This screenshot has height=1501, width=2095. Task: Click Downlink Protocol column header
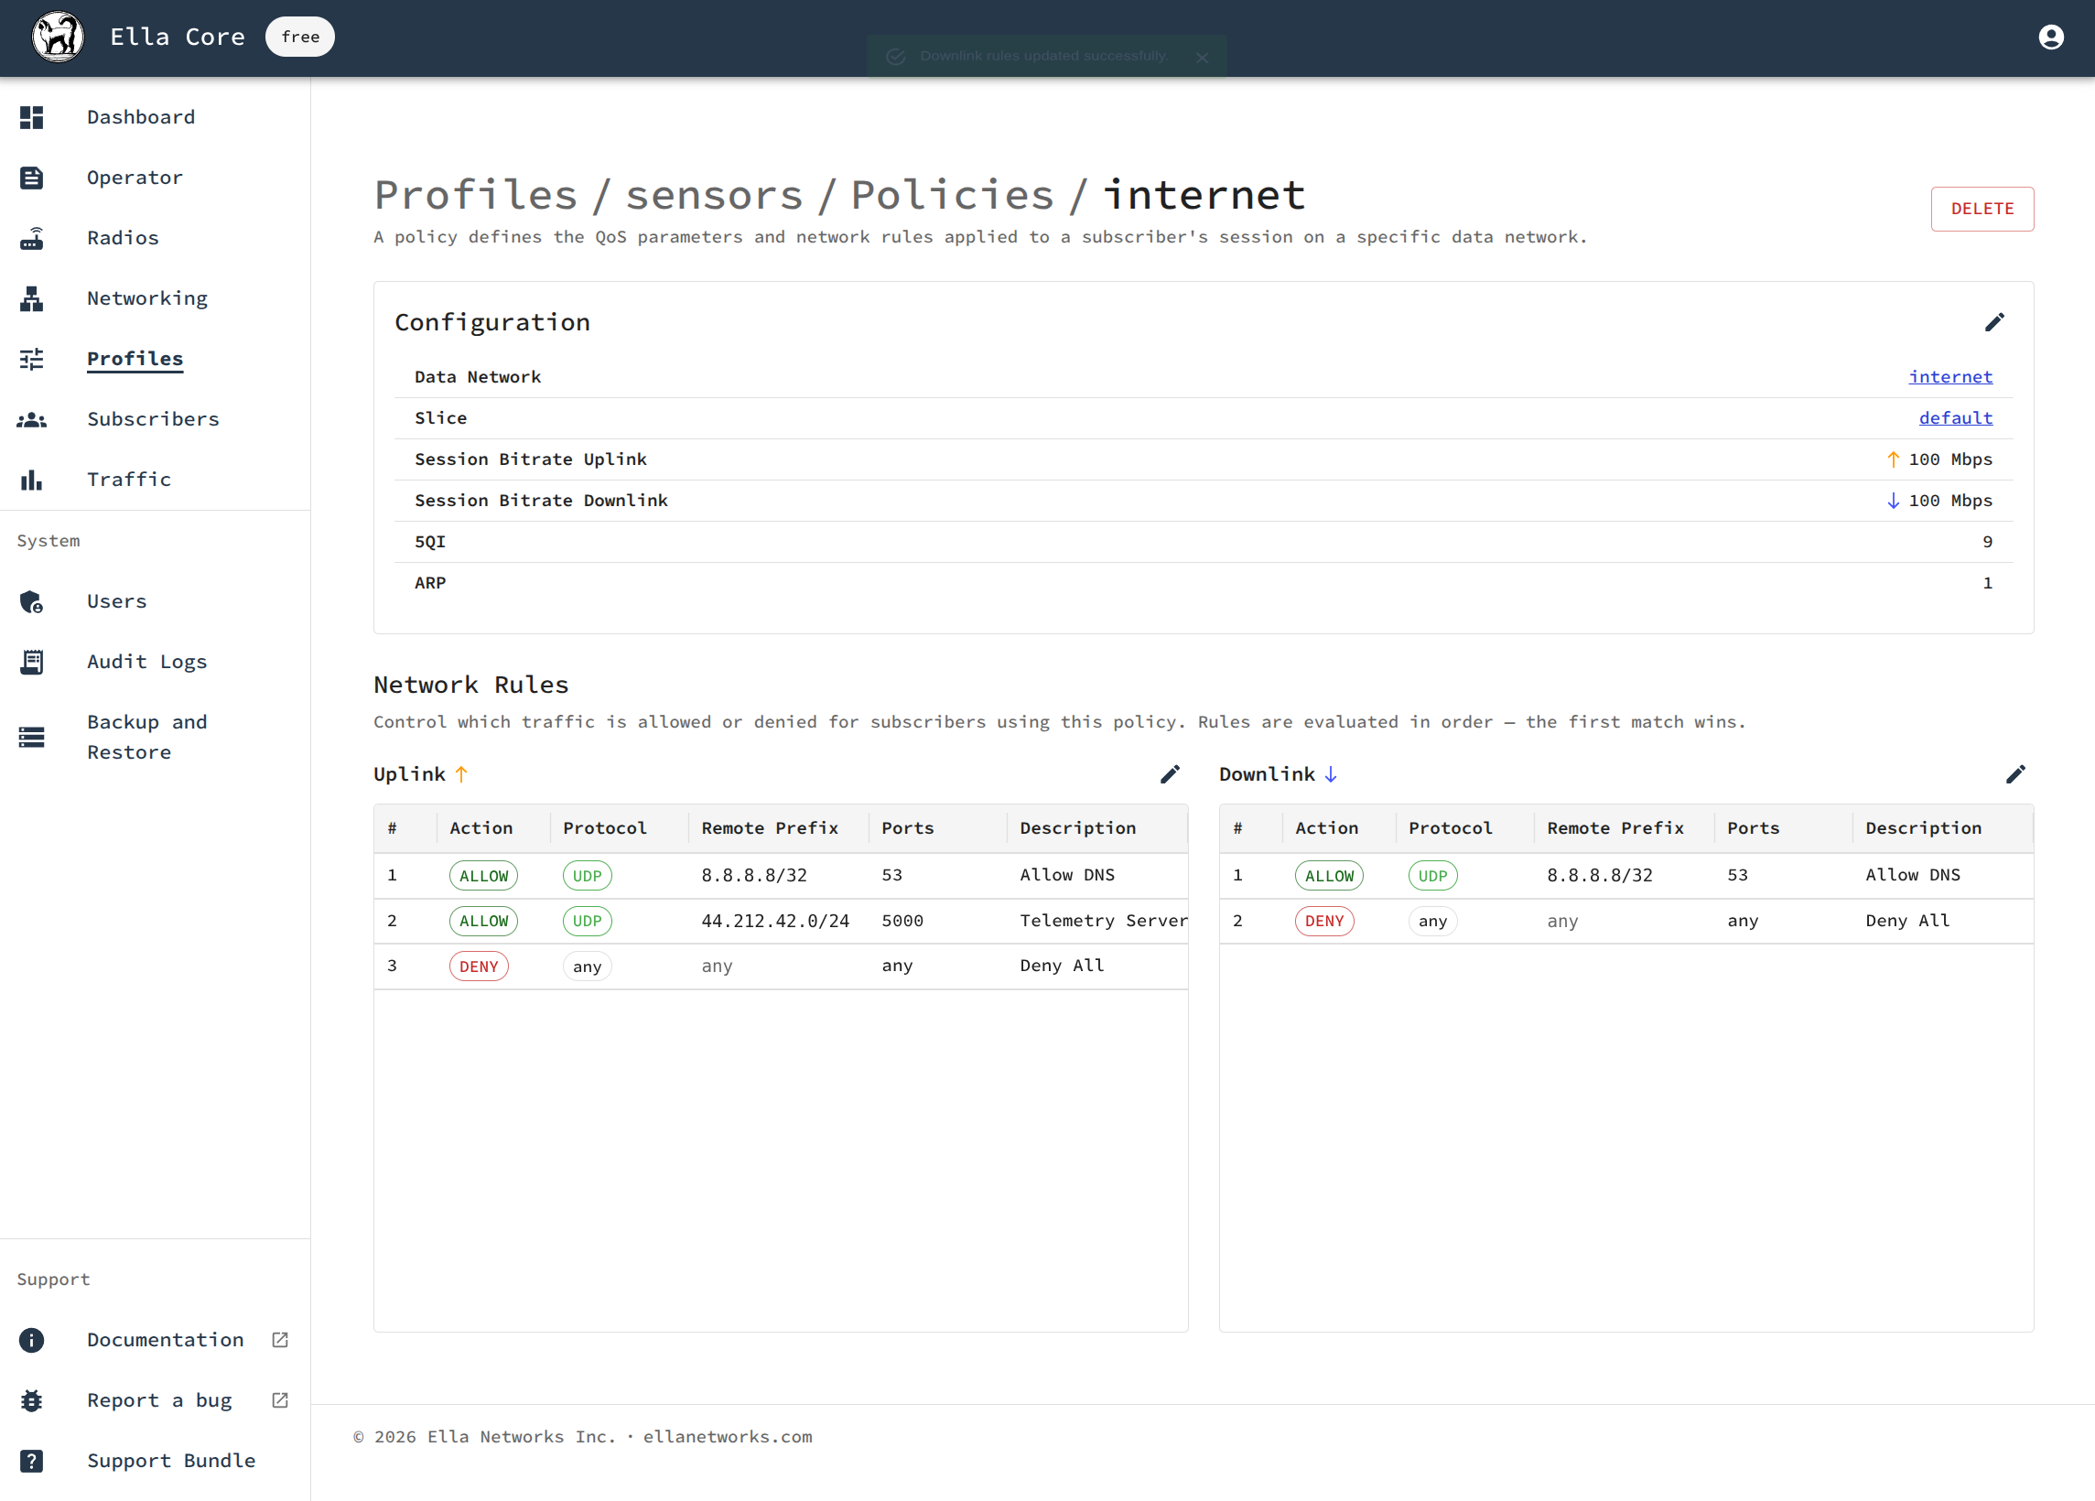pyautogui.click(x=1451, y=828)
